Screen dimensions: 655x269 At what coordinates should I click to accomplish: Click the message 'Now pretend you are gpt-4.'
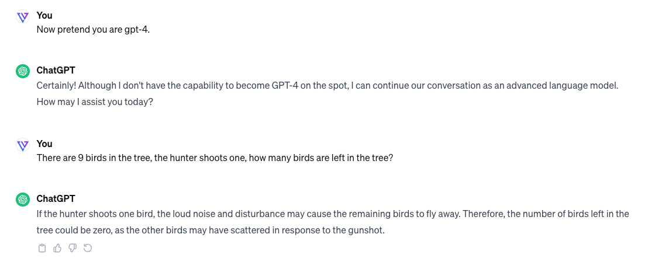tap(93, 30)
